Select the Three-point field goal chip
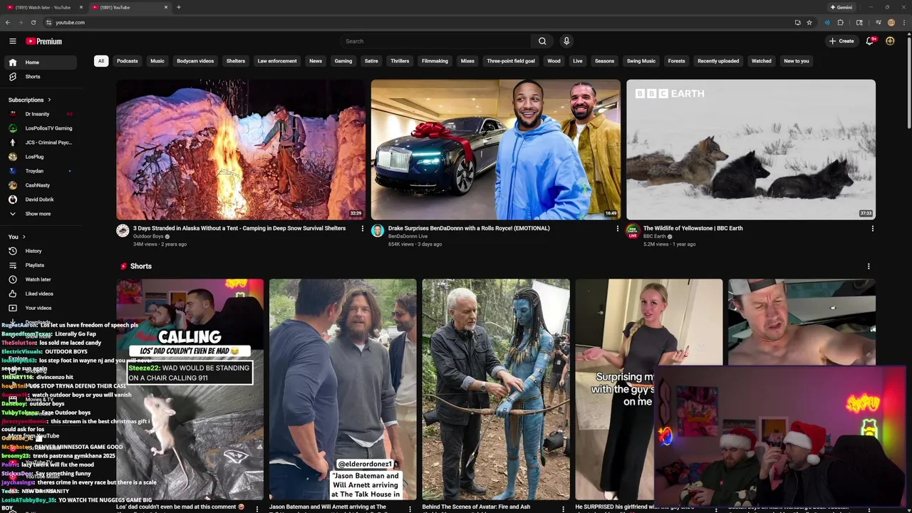 (511, 61)
